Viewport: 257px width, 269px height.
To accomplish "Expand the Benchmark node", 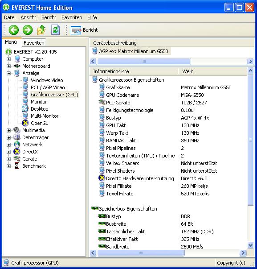I will (x=8, y=166).
